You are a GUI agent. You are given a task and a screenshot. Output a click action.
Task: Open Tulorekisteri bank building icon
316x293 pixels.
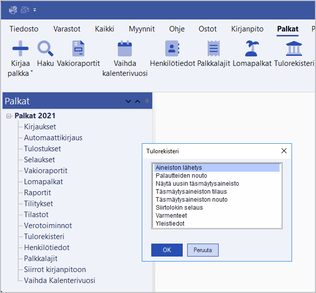294,48
